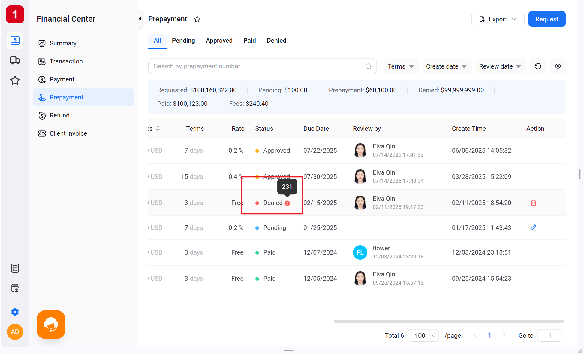This screenshot has height=354, width=584.
Task: Focus the prepayment number search field
Action: tap(262, 66)
